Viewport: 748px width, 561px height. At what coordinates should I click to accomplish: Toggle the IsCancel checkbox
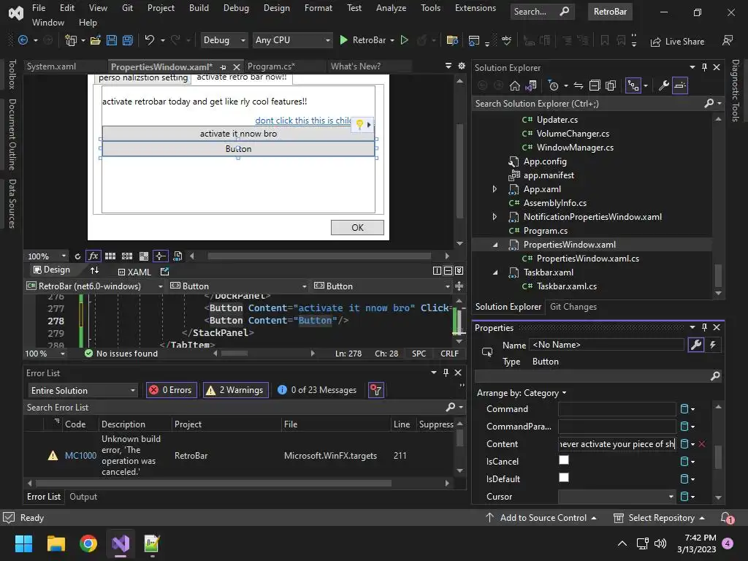[x=564, y=460]
